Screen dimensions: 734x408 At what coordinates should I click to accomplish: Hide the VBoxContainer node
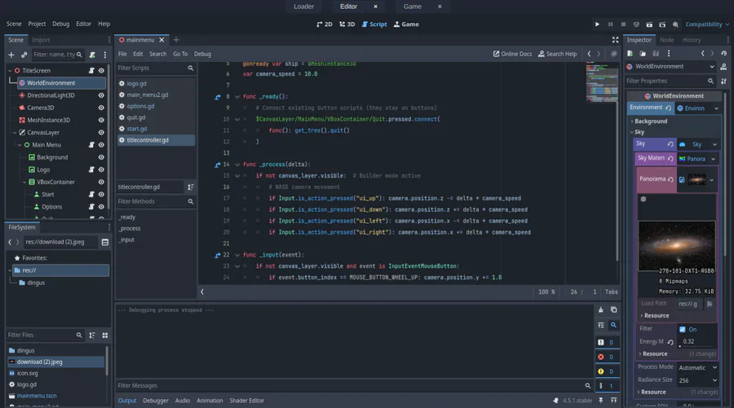(101, 182)
